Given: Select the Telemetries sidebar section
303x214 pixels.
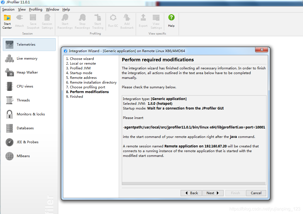Looking at the screenshot, I should 29,44.
